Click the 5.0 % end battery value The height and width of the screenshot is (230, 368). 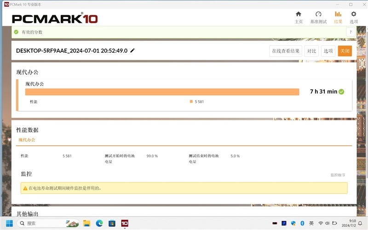click(x=235, y=156)
